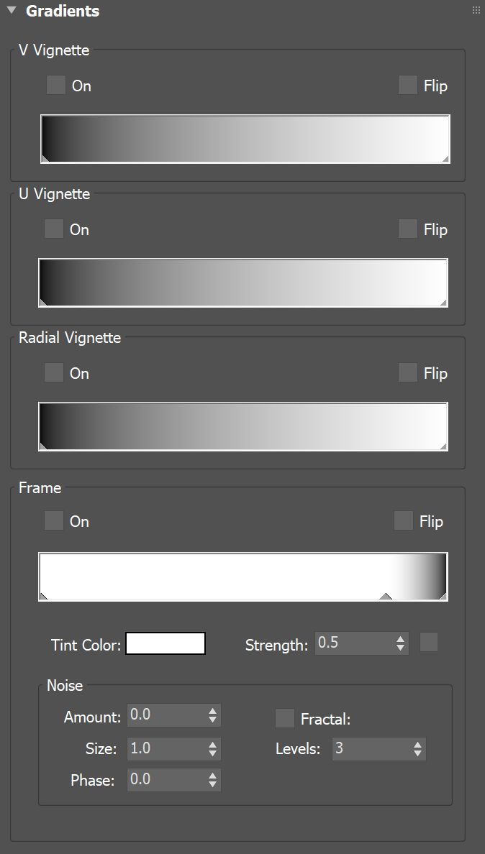Open the Tint Color swatch
This screenshot has width=485, height=854.
pos(165,643)
